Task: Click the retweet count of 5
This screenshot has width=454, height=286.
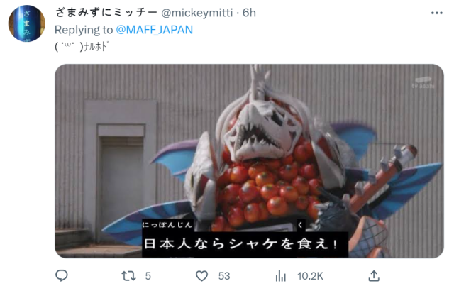Action: click(148, 276)
